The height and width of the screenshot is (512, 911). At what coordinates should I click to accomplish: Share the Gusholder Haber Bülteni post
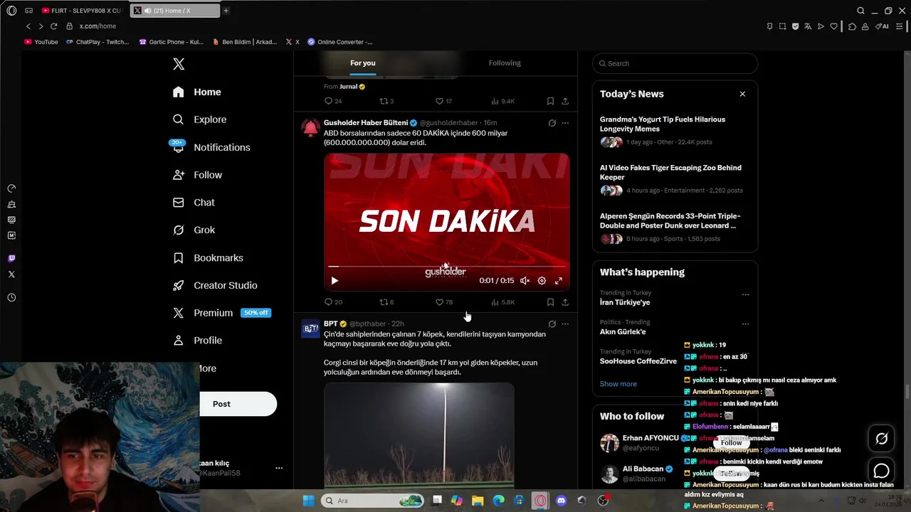pos(565,302)
